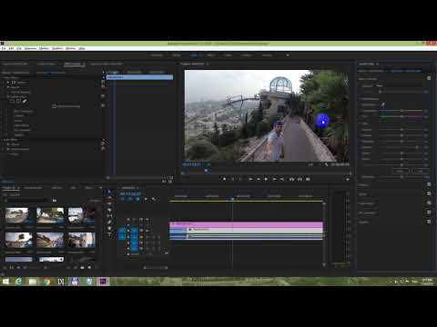Select the Pen tool in timeline toolbar
The image size is (437, 327).
coord(109,222)
